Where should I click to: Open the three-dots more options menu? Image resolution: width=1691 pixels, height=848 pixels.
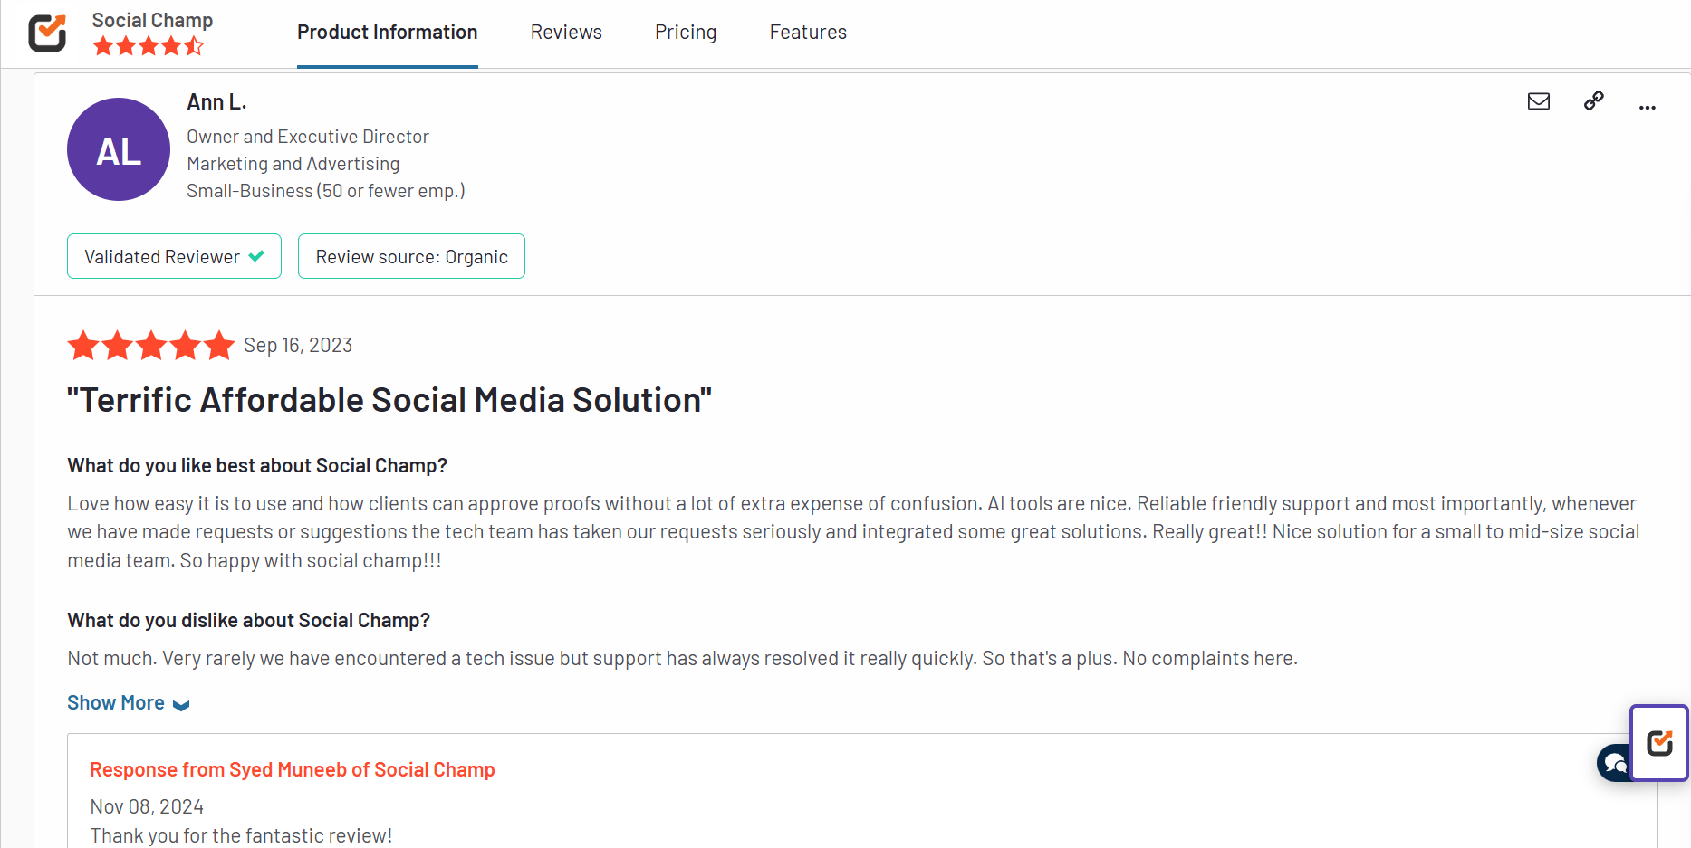pos(1647,107)
